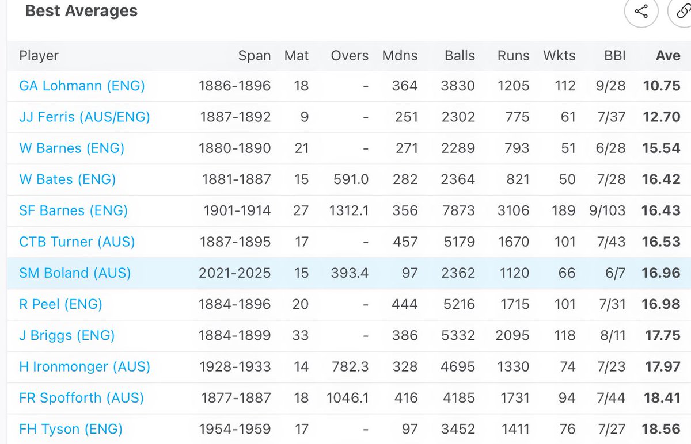Select Ironmonger's span 1928-1933
Screen dimensions: 691x444
[x=235, y=366]
